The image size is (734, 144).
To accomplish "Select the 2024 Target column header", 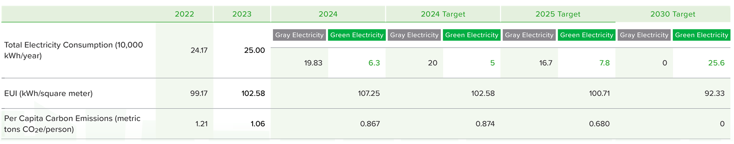I will point(443,14).
